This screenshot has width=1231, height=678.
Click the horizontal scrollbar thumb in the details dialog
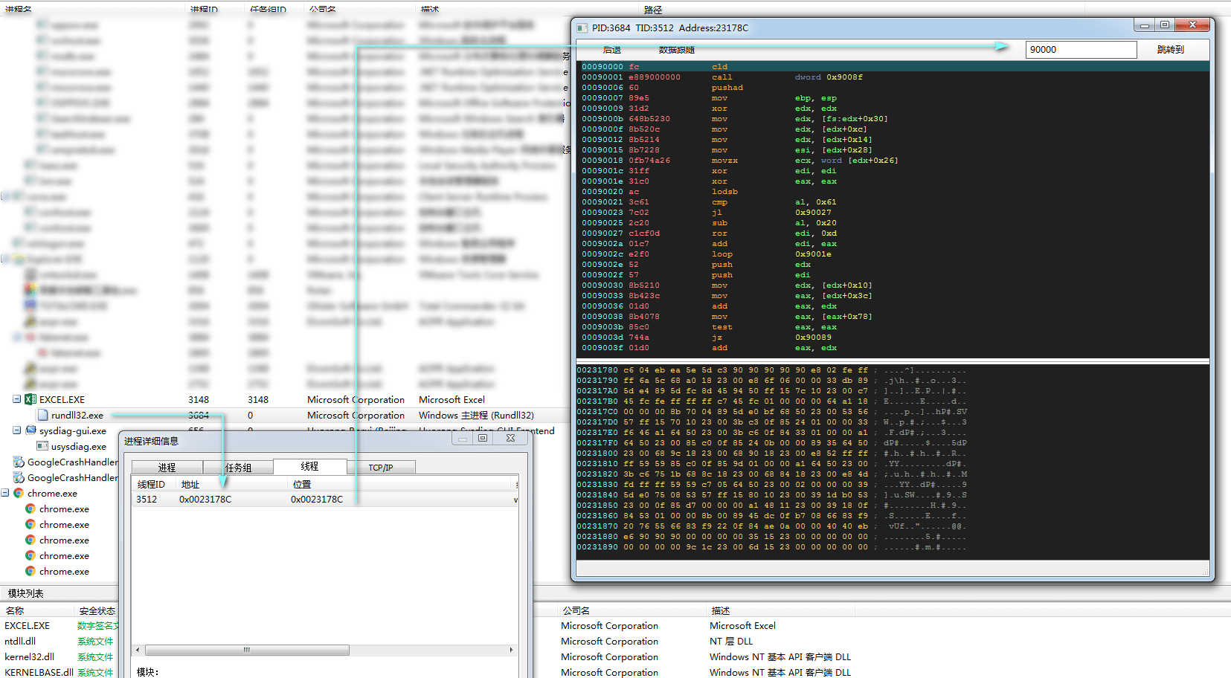(245, 650)
